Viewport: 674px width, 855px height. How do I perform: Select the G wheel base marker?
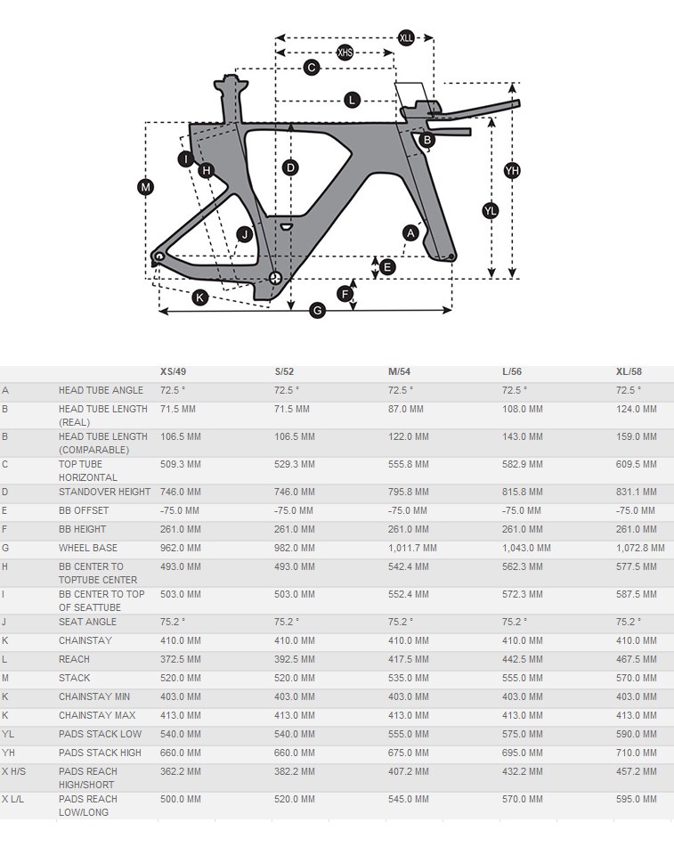[x=317, y=311]
